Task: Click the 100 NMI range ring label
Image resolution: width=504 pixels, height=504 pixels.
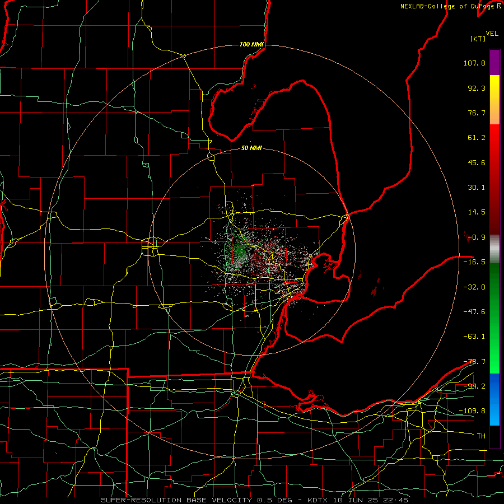Action: point(251,44)
